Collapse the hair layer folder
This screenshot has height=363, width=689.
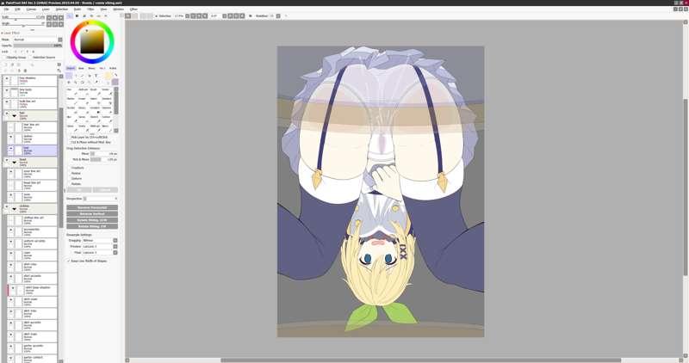coord(14,116)
